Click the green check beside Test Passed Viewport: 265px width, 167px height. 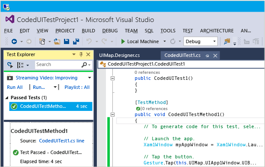(16, 152)
